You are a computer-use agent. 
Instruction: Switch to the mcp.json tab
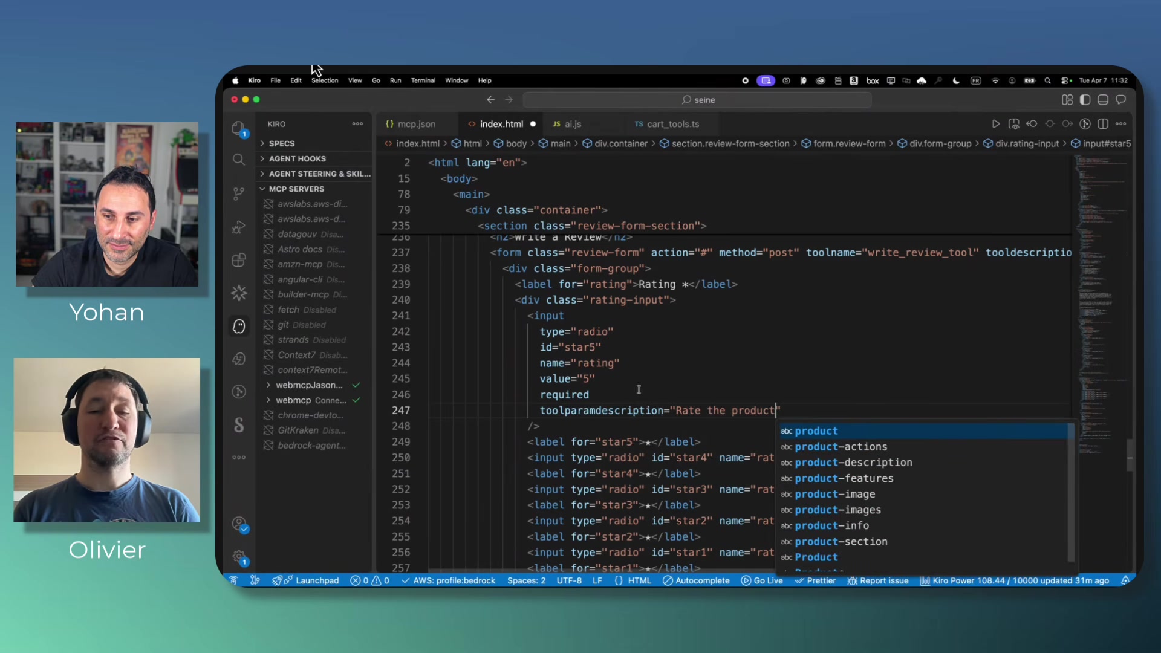tap(417, 123)
